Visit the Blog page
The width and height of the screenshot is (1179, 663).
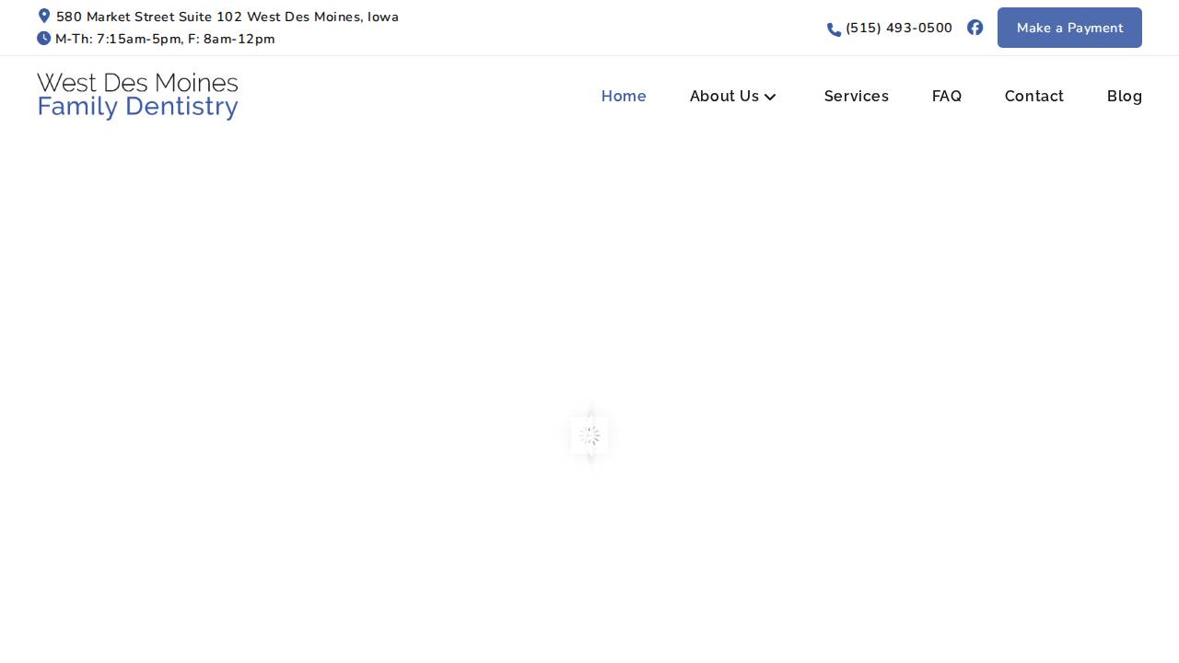pyautogui.click(x=1125, y=96)
